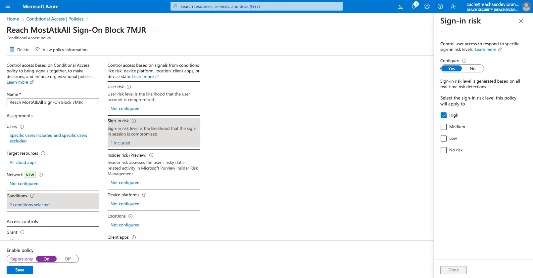The height and width of the screenshot is (278, 533).
Task: Open Sign-in risk 1 included setting
Action: 120,143
